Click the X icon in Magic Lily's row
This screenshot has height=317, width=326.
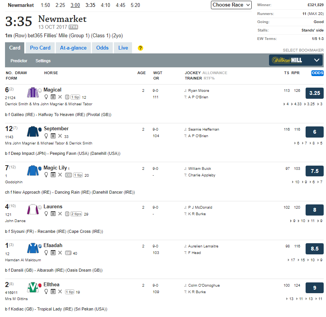(x=60, y=175)
